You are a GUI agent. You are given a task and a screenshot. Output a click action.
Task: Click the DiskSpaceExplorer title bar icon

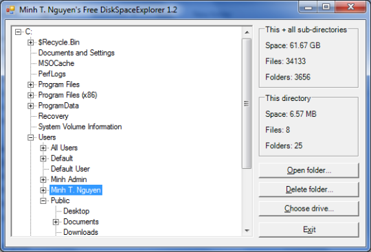[10, 10]
